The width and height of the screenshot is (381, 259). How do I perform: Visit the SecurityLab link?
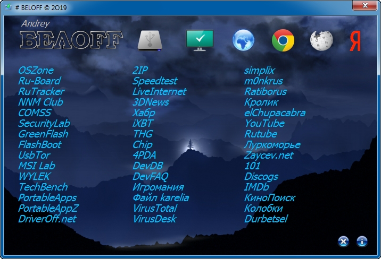click(44, 123)
